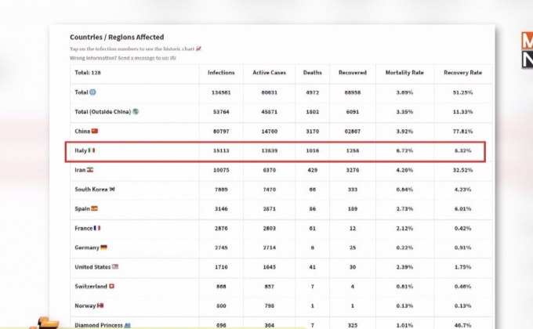
Task: Click the Diamond Princess ship icon
Action: pyautogui.click(x=127, y=324)
